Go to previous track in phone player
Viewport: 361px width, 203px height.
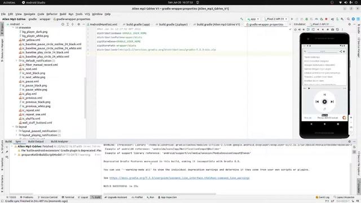tap(317, 101)
